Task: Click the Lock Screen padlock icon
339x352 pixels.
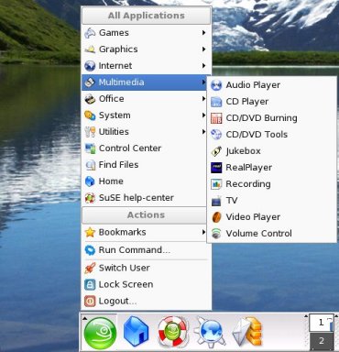Action: point(90,284)
